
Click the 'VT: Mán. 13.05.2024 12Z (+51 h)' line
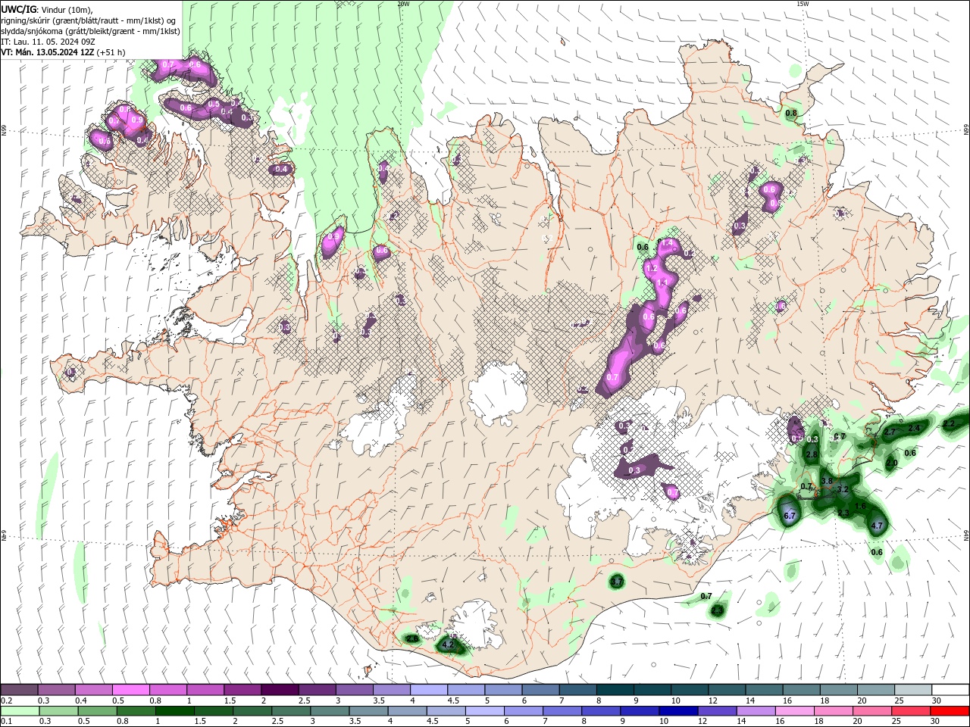[63, 52]
